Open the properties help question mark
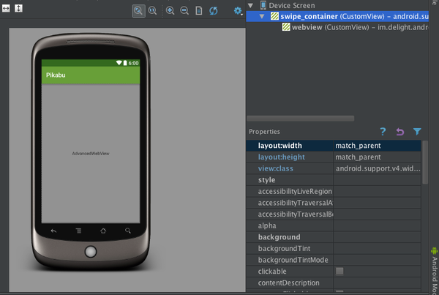Image resolution: width=439 pixels, height=295 pixels. point(383,132)
